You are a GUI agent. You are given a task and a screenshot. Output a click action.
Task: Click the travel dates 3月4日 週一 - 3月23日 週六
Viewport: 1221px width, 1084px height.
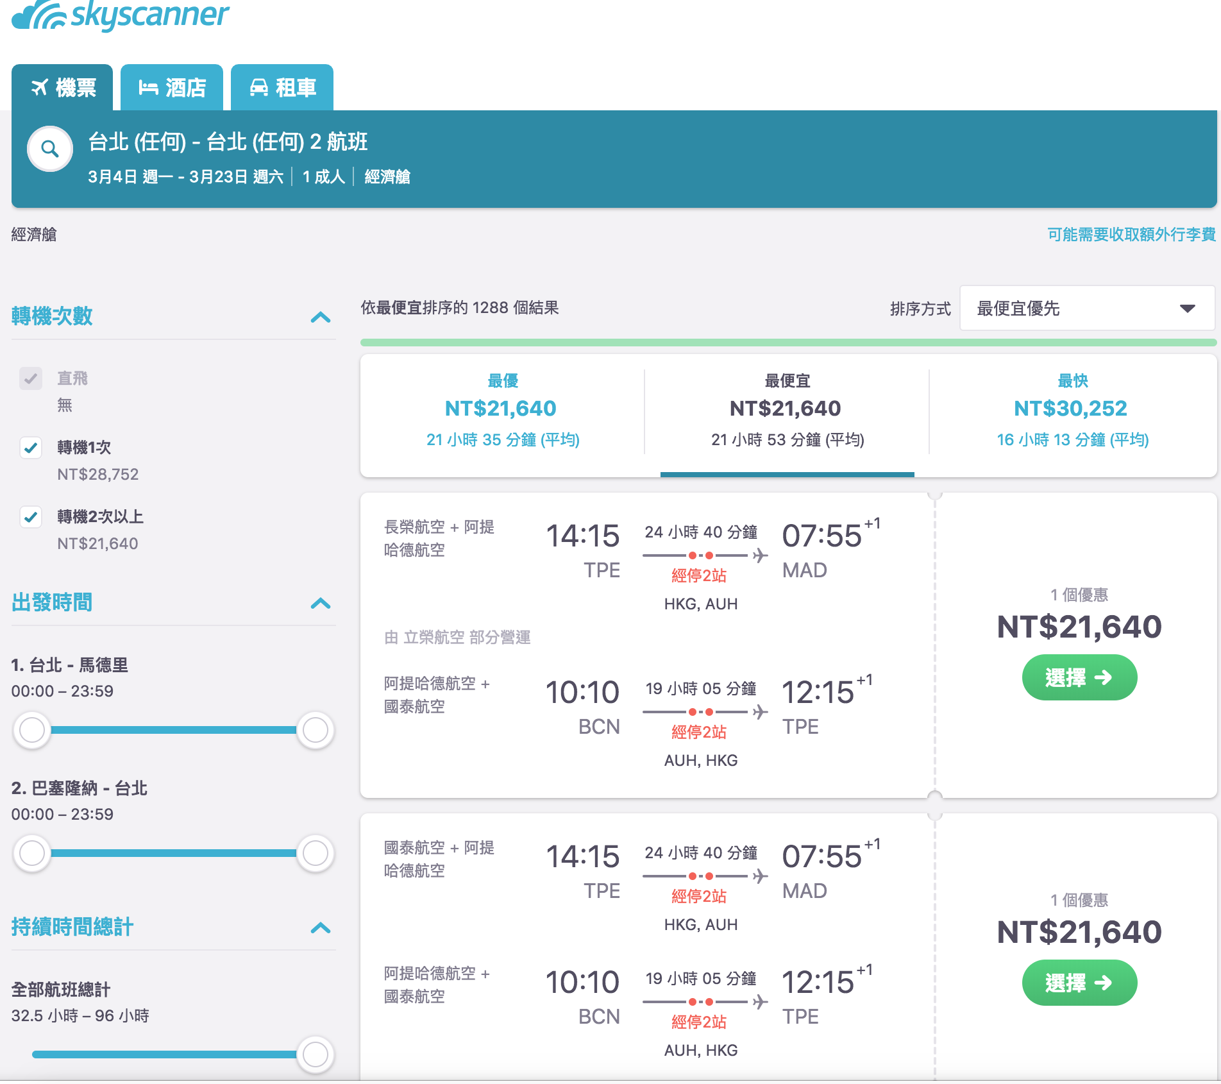(x=186, y=176)
